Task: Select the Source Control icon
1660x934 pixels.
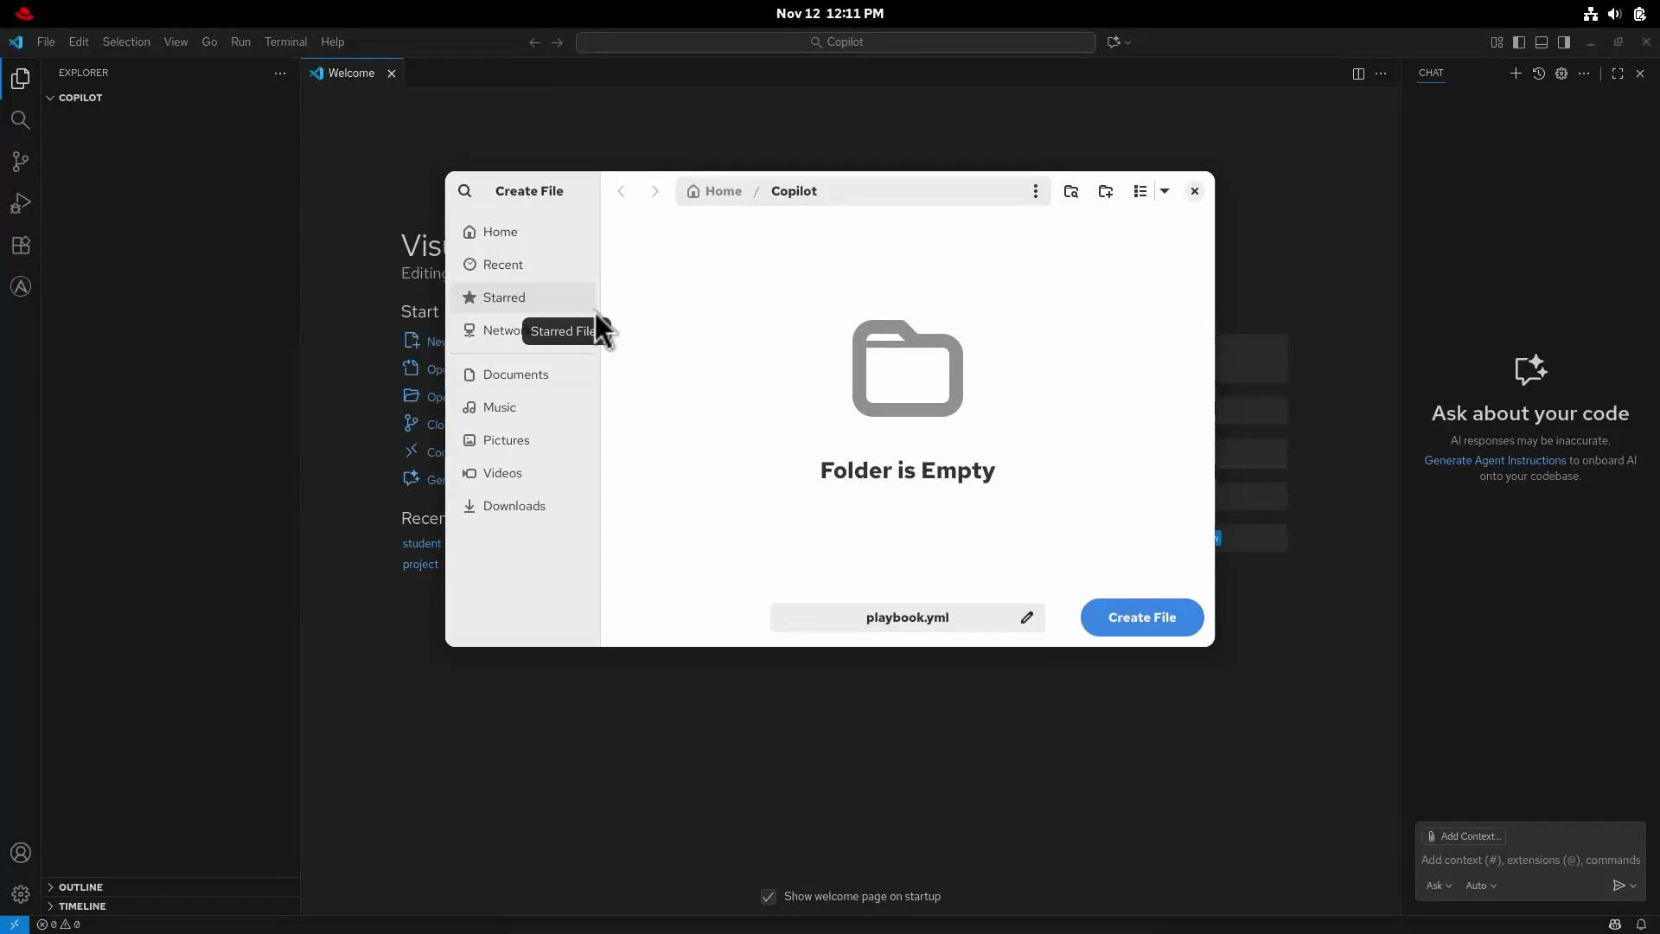Action: click(20, 162)
